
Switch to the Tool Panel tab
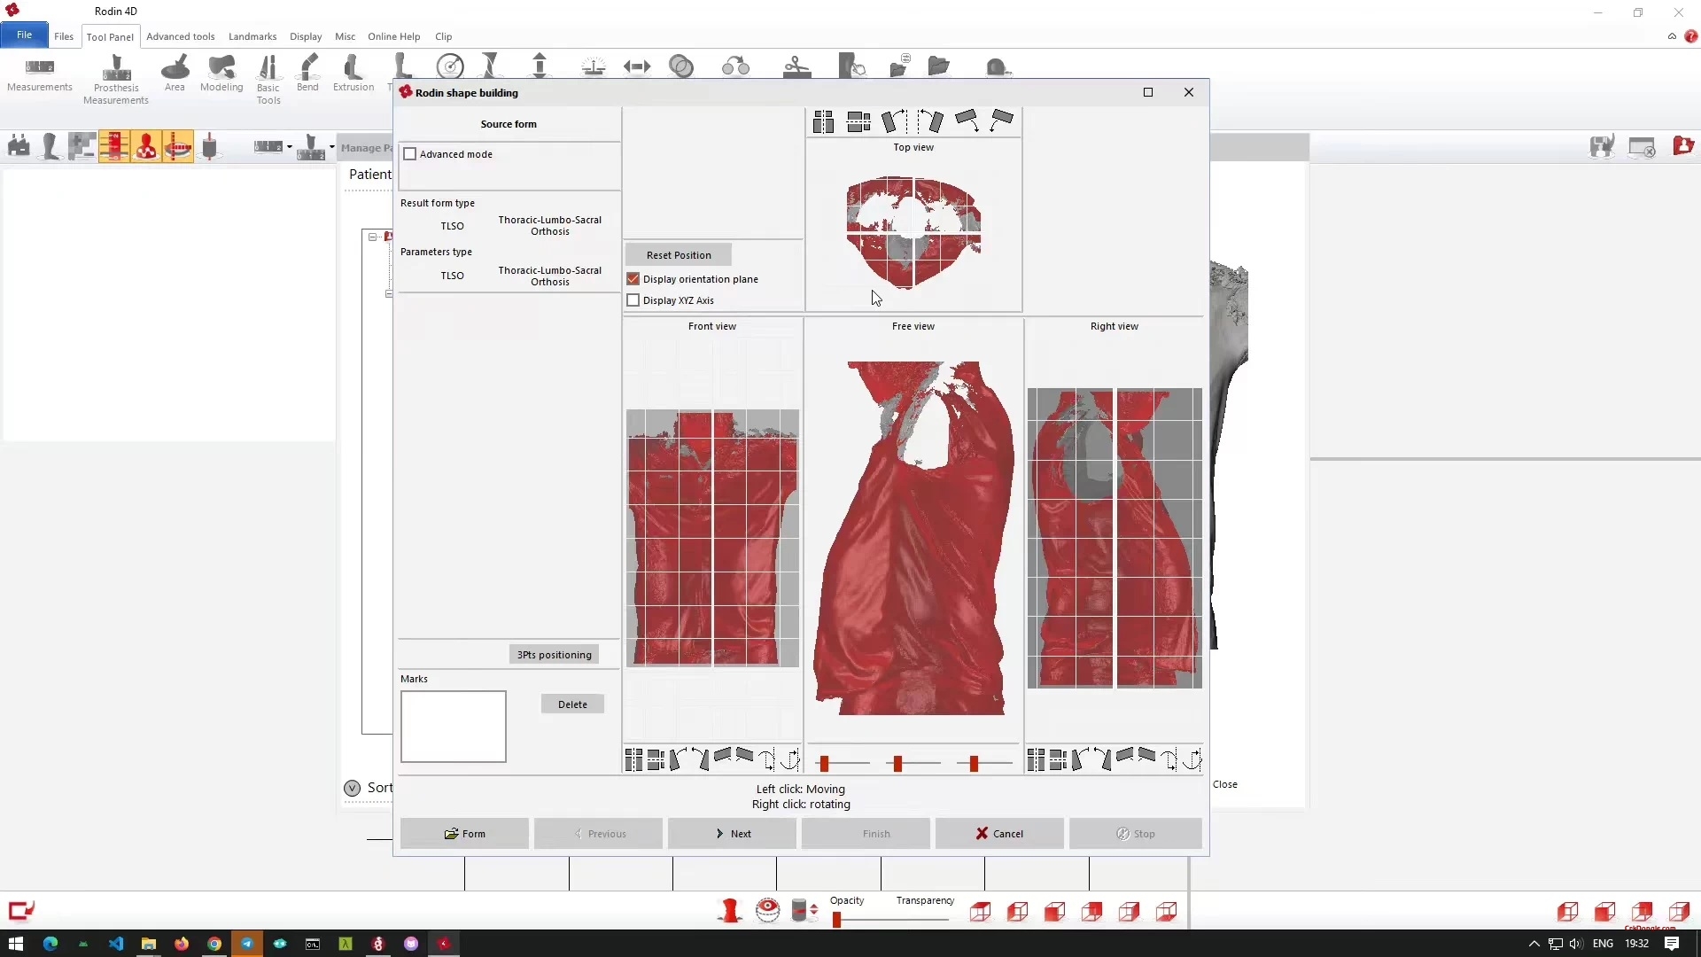[110, 36]
